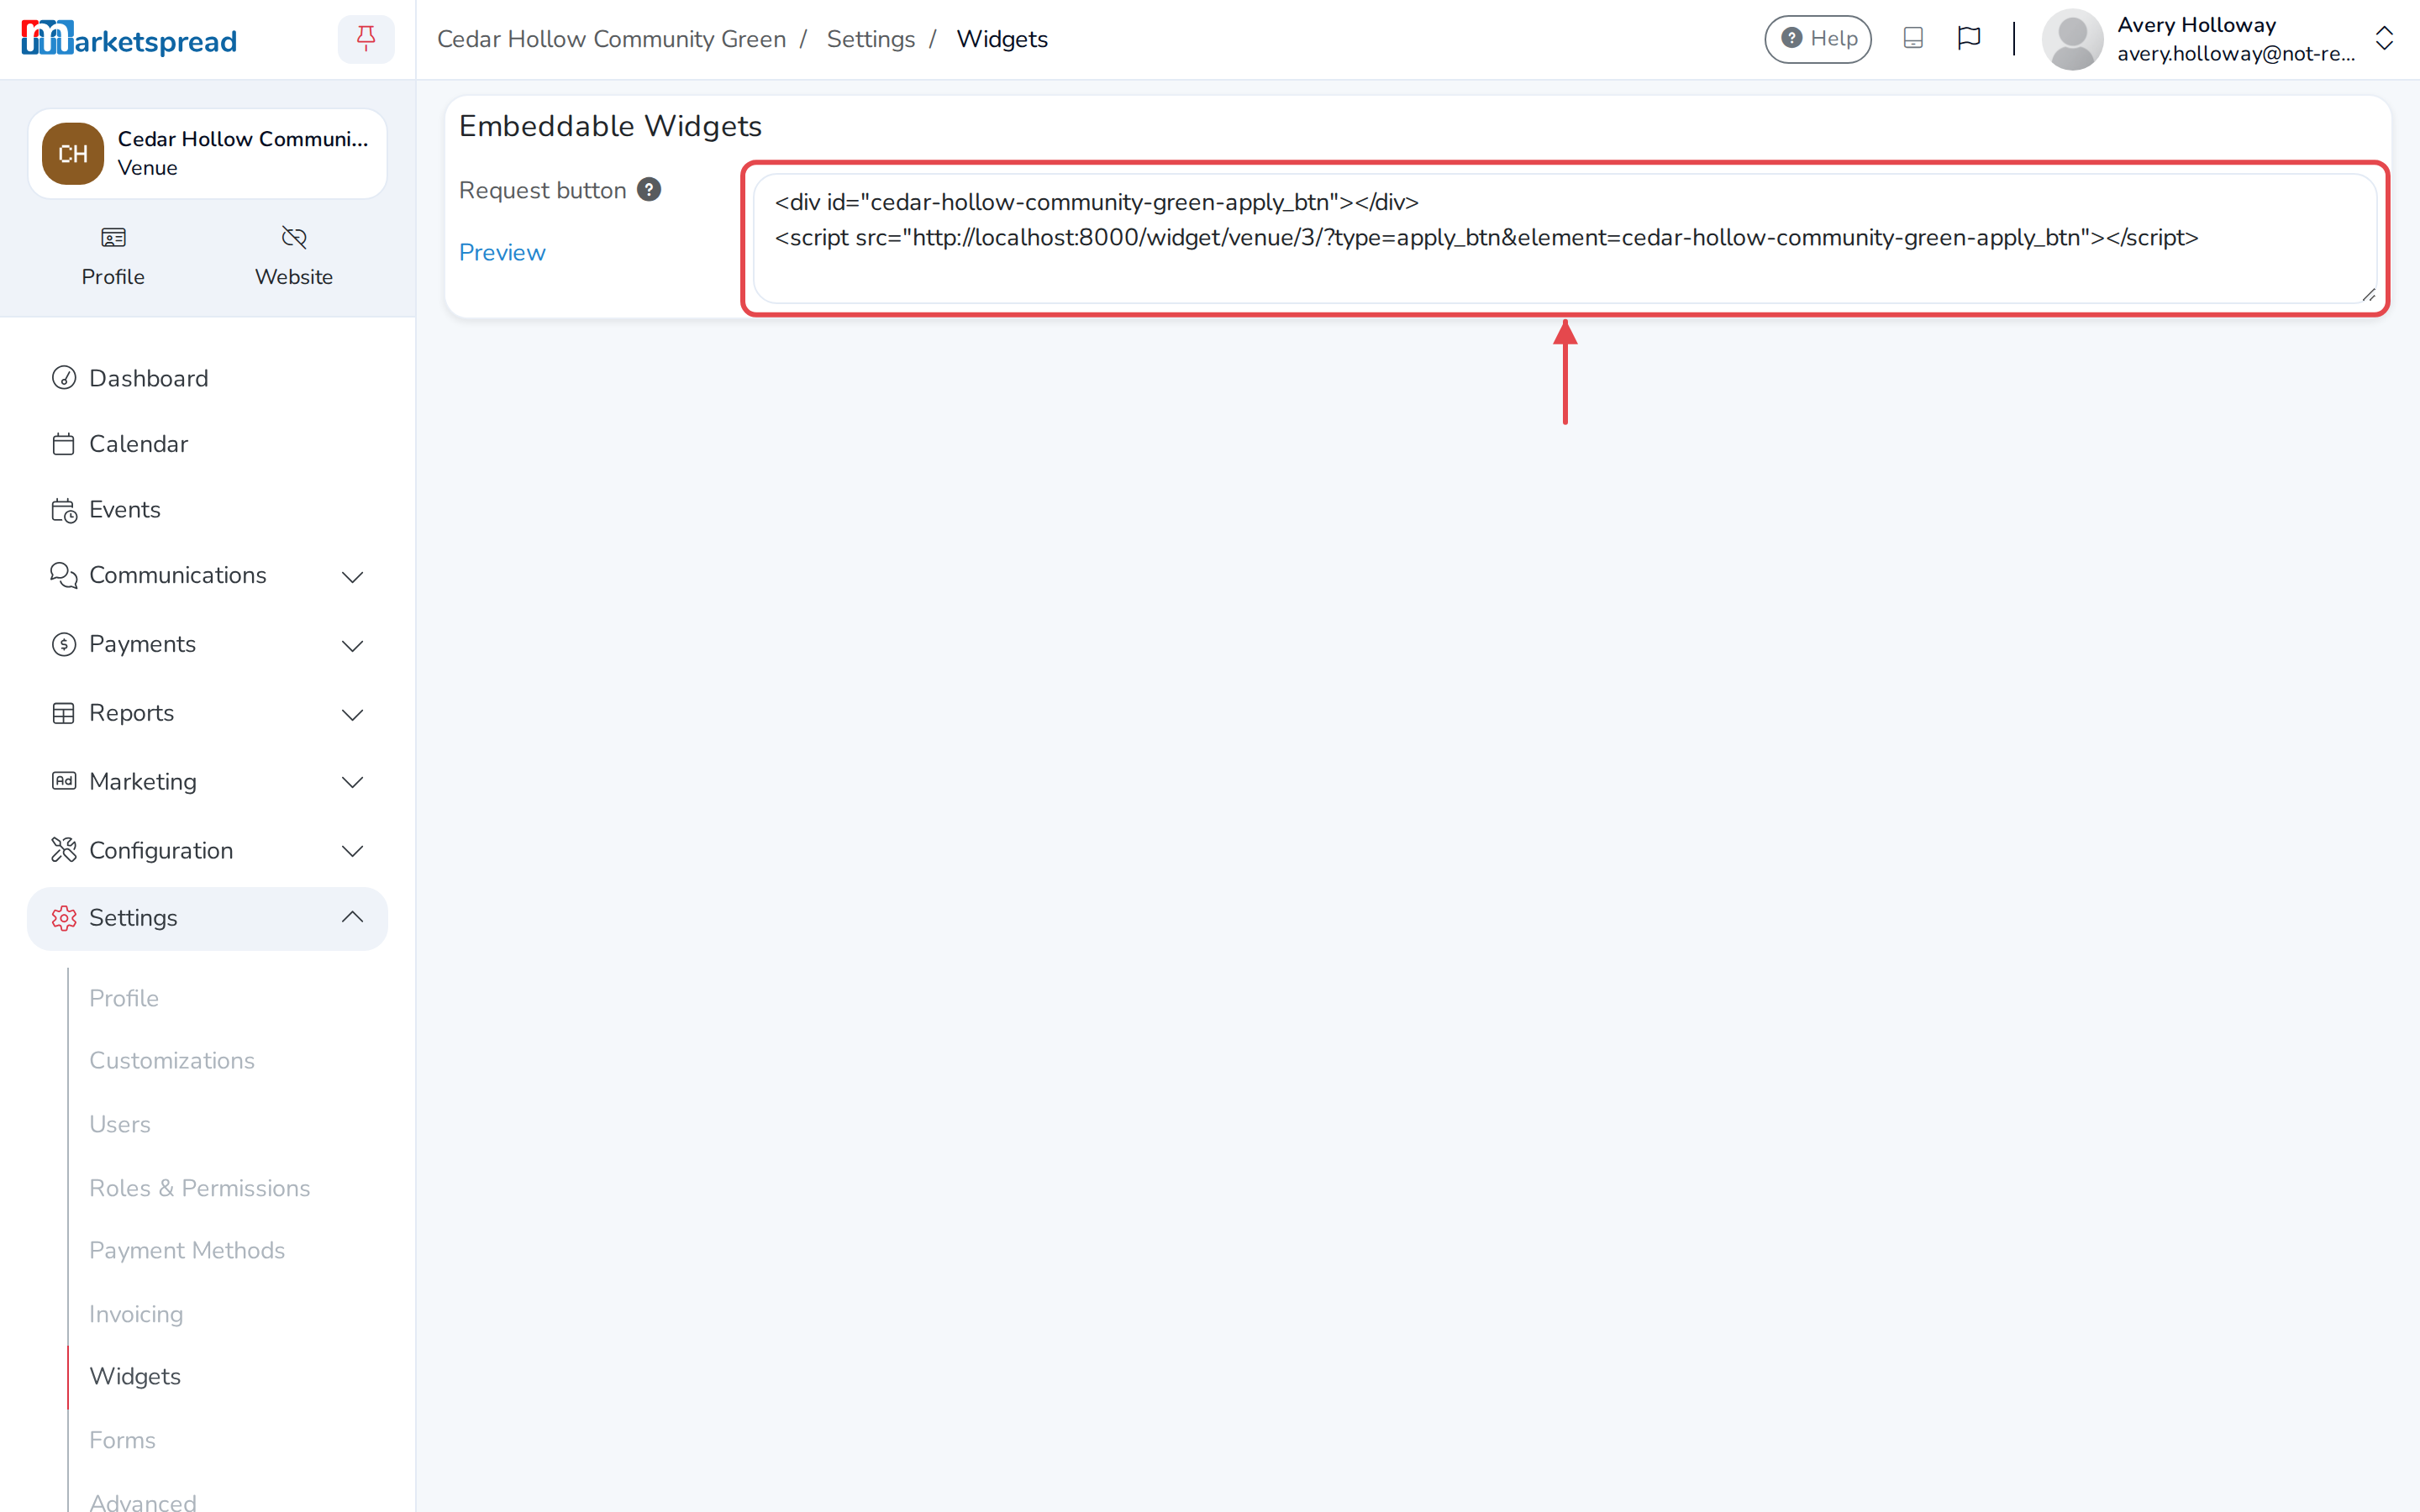Screen dimensions: 2420x1512
Task: Expand the Reports menu chevron
Action: 352,714
